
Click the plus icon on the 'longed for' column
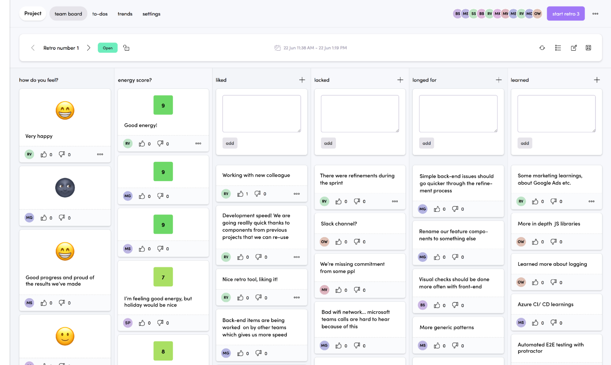[x=498, y=80]
